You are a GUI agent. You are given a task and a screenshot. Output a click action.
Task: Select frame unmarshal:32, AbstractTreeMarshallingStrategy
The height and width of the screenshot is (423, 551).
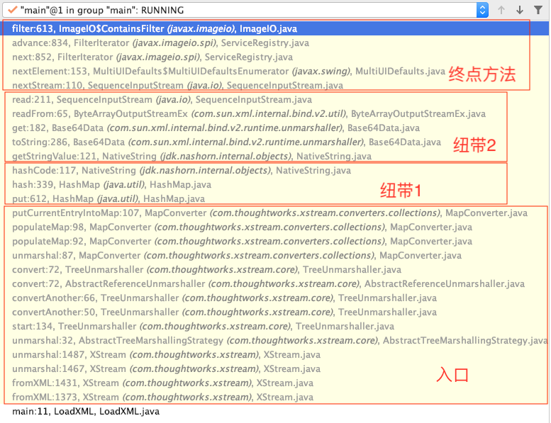[275, 341]
